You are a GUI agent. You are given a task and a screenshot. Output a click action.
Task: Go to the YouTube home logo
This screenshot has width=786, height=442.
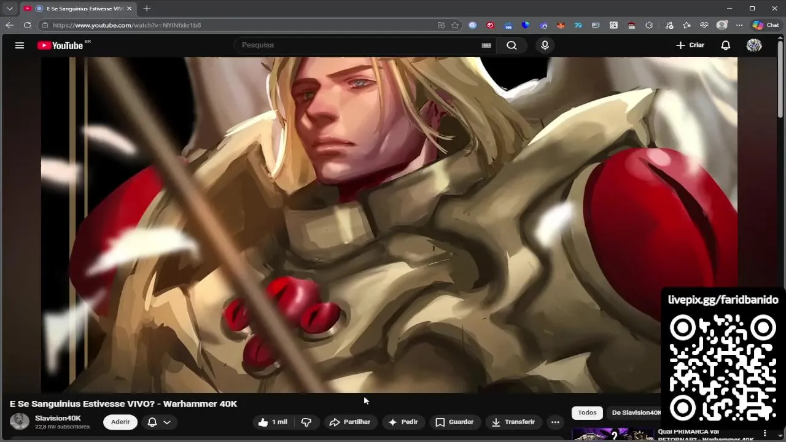(60, 45)
